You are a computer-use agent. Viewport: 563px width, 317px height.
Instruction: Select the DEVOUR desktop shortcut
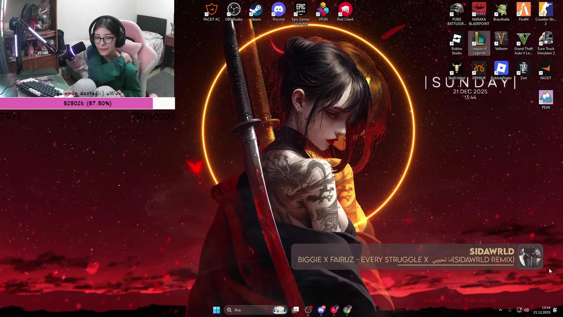point(479,71)
